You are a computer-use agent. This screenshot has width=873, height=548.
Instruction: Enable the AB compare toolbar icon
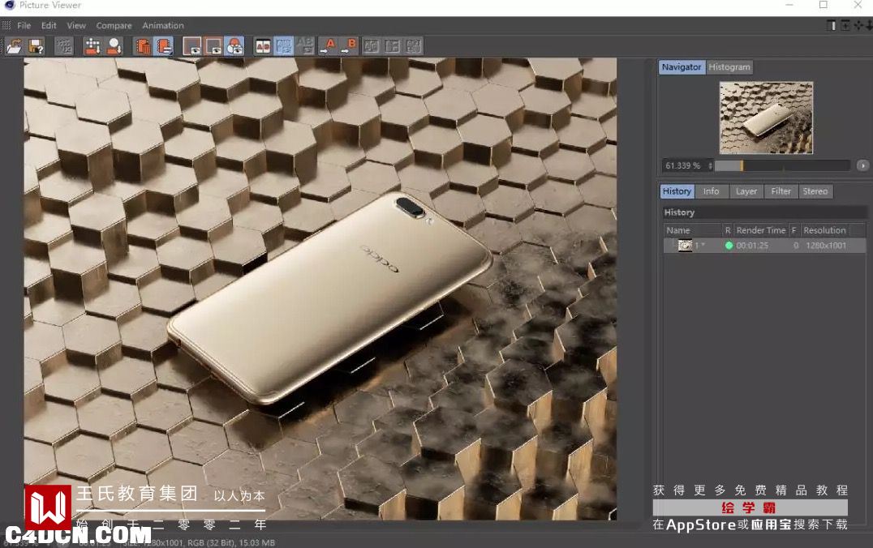[x=263, y=46]
